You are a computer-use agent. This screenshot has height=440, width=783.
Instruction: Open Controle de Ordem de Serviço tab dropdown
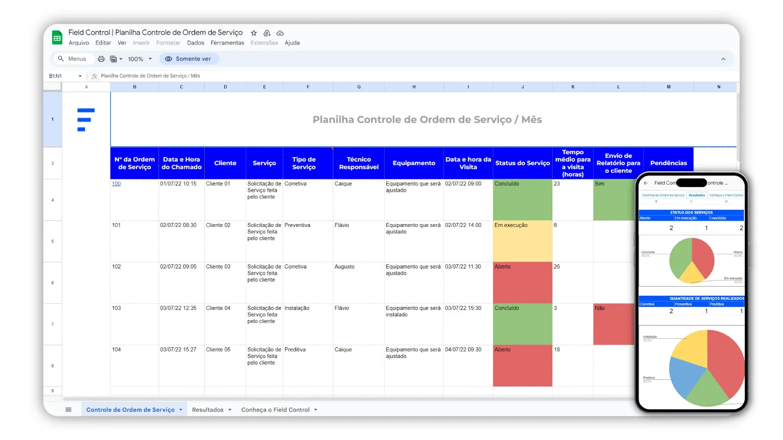click(181, 410)
